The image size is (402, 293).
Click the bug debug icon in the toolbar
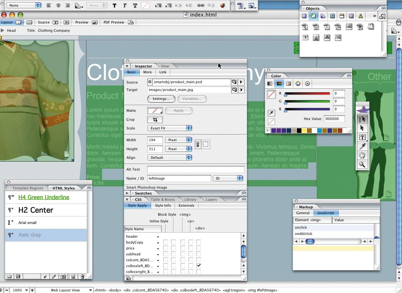click(223, 5)
